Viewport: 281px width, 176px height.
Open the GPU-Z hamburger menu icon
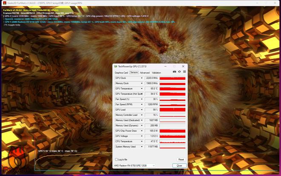184,72
